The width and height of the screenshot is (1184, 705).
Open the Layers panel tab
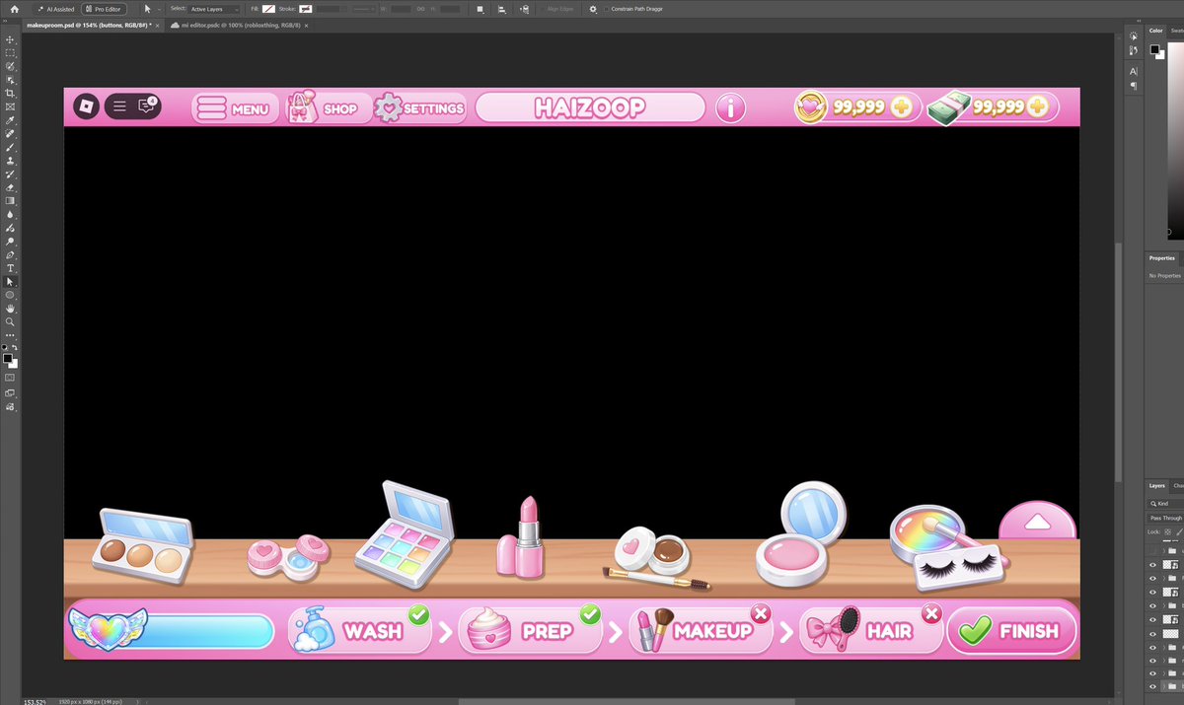(1157, 485)
